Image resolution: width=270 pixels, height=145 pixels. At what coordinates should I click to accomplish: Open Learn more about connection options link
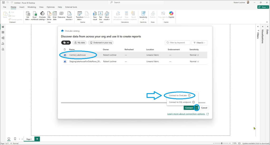tap(186, 114)
